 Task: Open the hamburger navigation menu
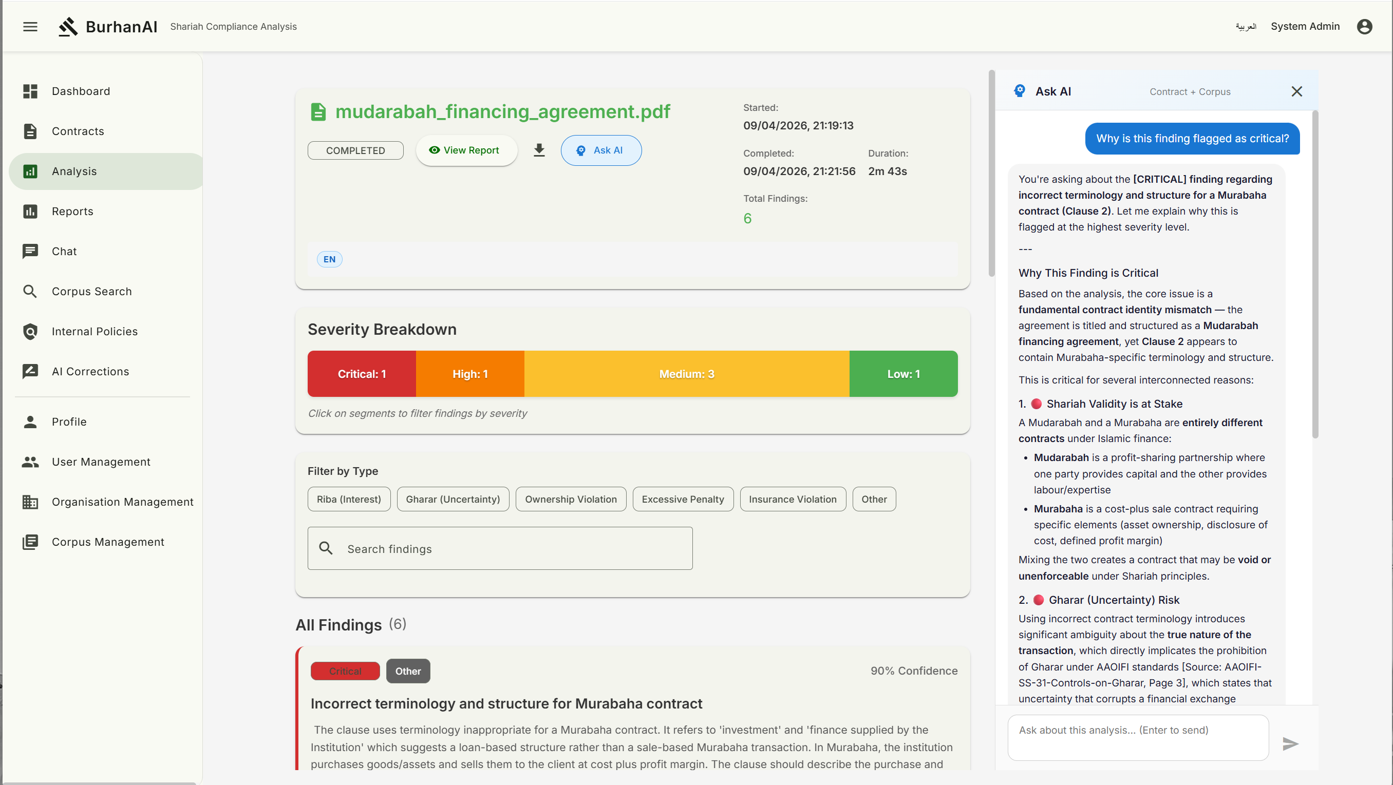[30, 27]
